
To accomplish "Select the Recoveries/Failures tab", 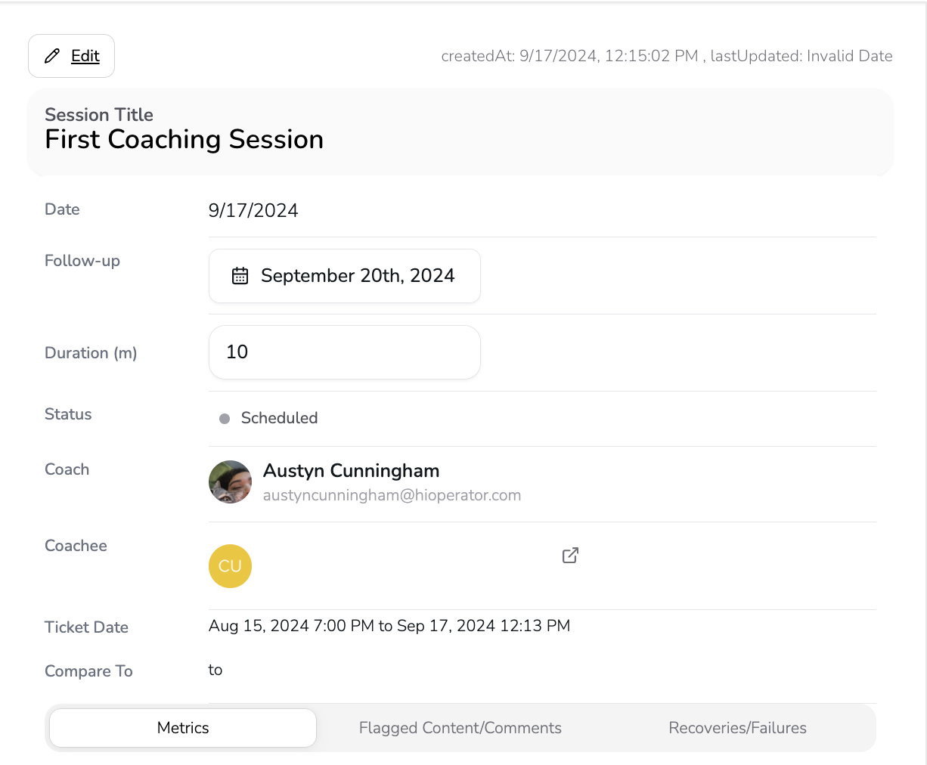I will [x=737, y=728].
